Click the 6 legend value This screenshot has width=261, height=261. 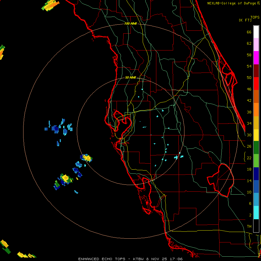pos(250,204)
